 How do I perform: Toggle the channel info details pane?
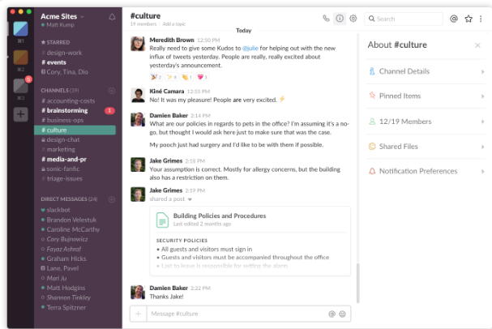[x=340, y=18]
